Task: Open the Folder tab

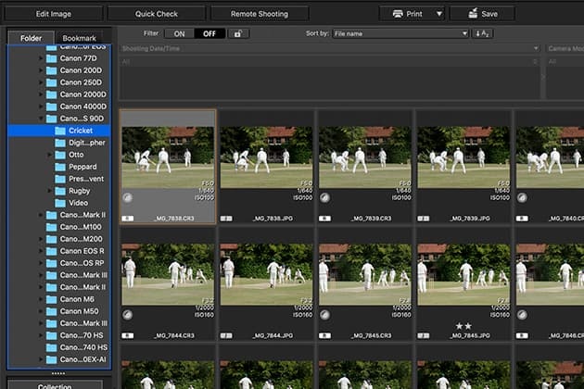Action: click(x=31, y=38)
